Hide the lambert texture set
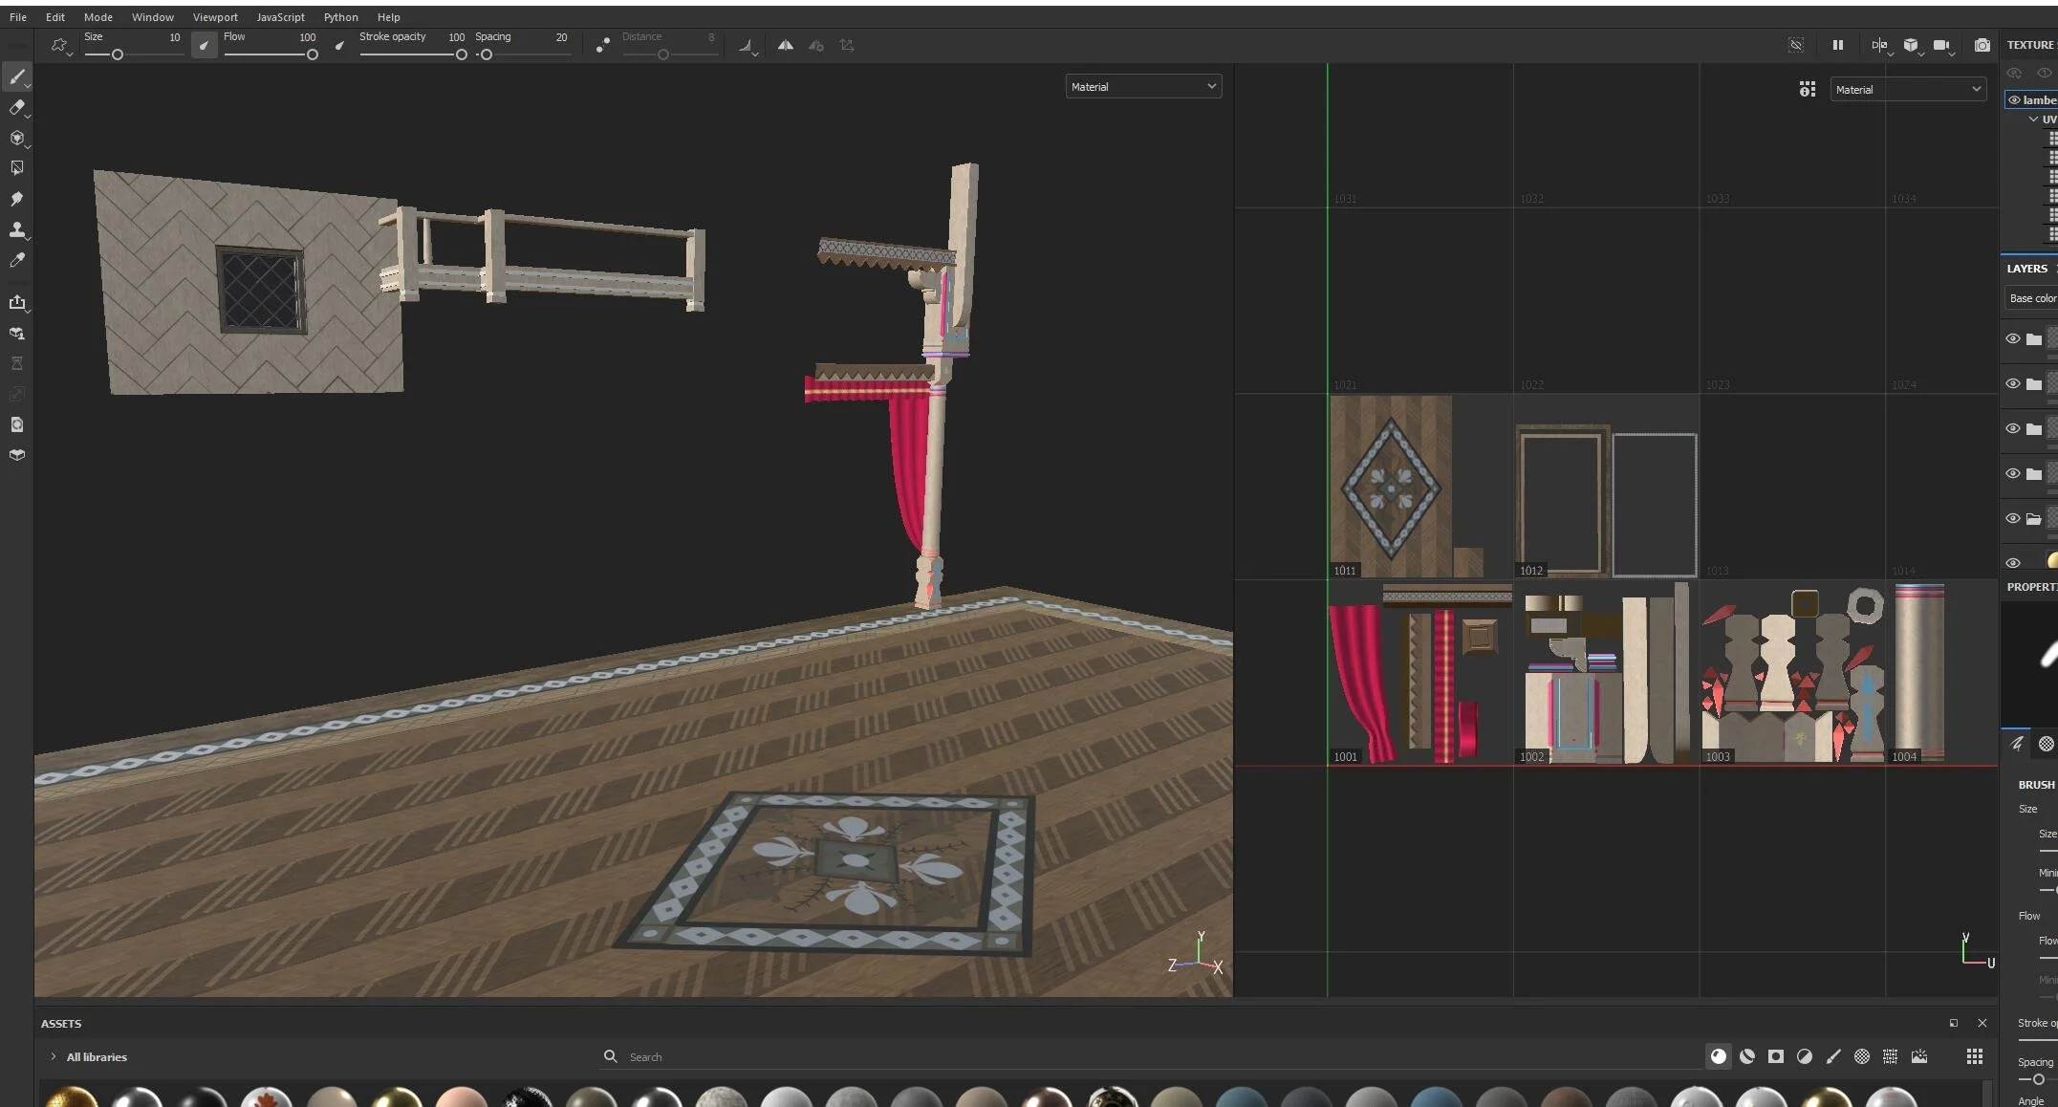 click(2014, 99)
